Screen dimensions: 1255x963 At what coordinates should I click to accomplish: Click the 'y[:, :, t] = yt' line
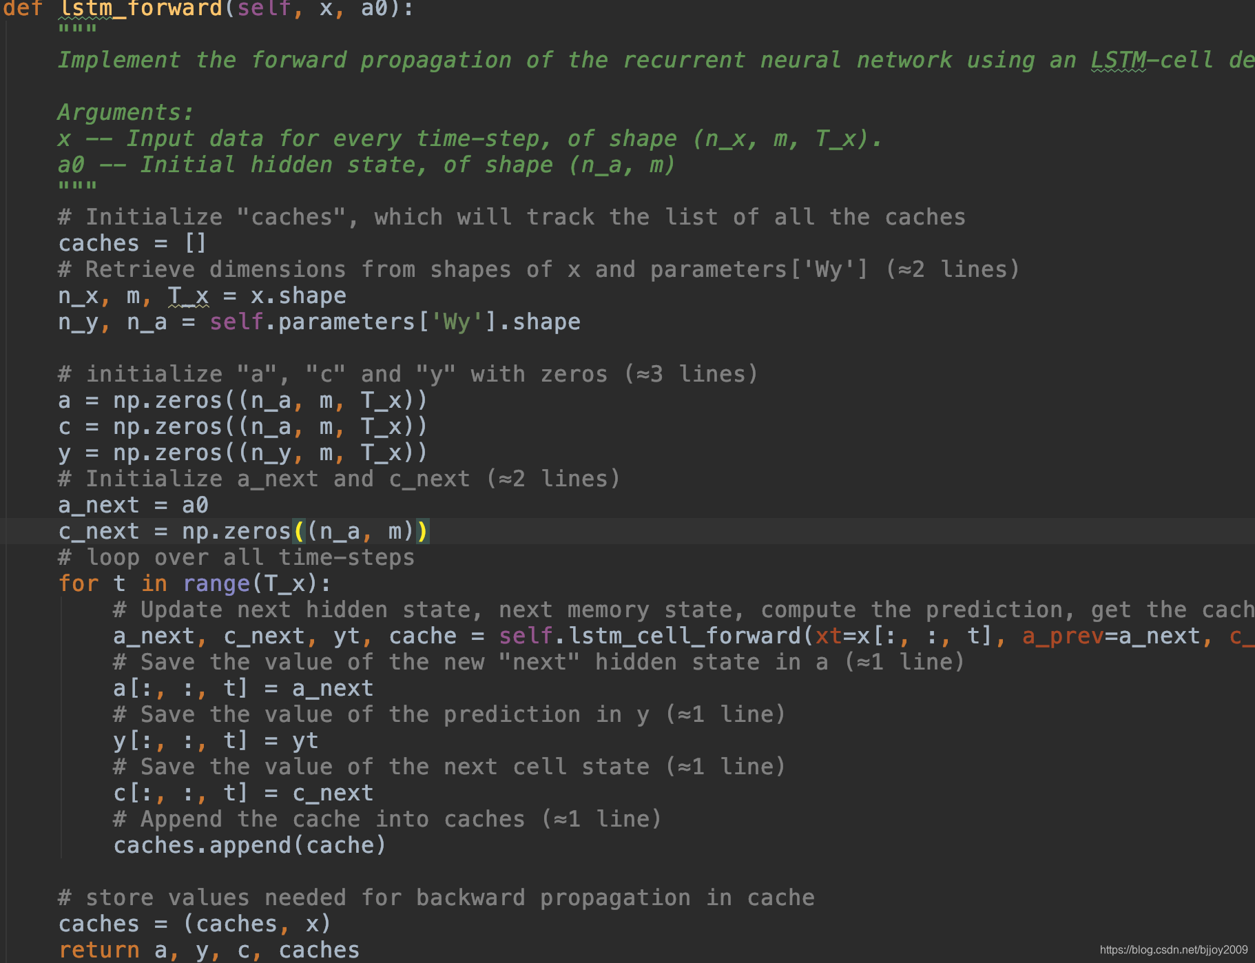216,741
